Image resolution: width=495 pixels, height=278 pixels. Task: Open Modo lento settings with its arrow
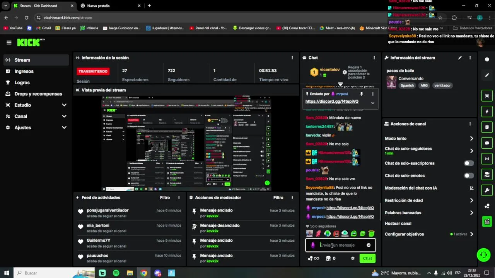click(x=471, y=139)
